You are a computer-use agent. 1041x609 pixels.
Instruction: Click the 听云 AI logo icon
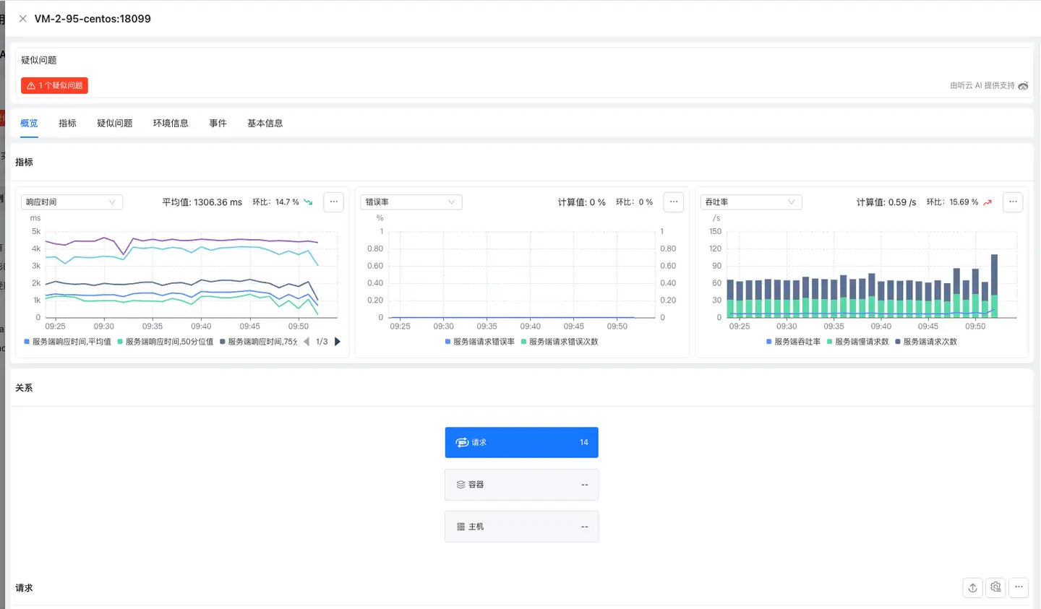click(1023, 85)
